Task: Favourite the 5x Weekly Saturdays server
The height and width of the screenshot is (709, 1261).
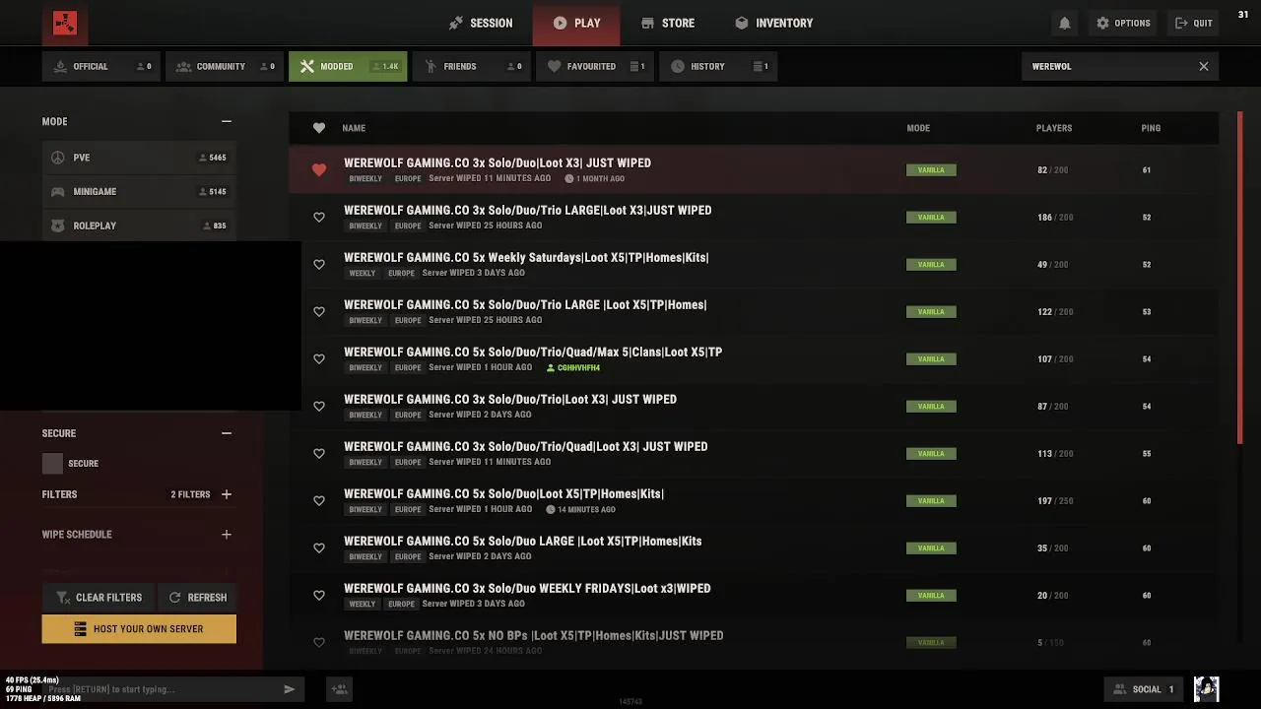Action: [x=319, y=265]
